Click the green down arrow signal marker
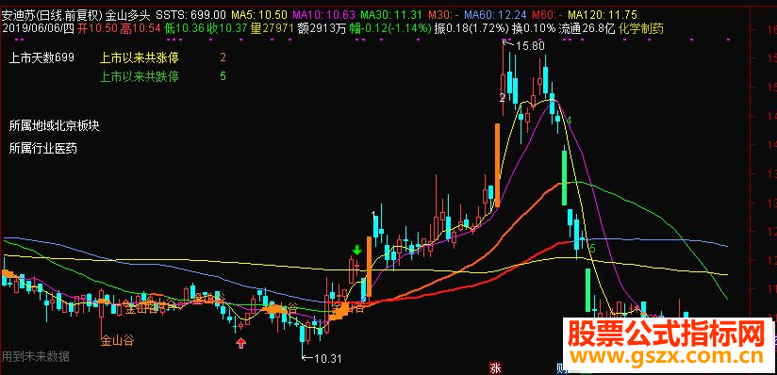This screenshot has height=375, width=777. (356, 250)
